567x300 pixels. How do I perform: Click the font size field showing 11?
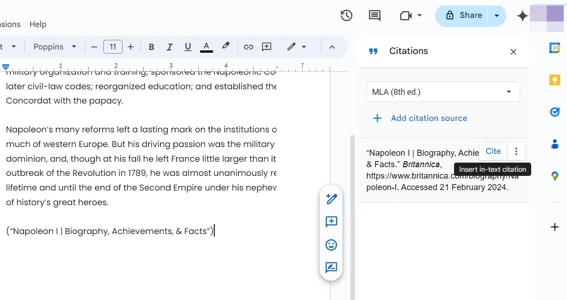[x=113, y=47]
